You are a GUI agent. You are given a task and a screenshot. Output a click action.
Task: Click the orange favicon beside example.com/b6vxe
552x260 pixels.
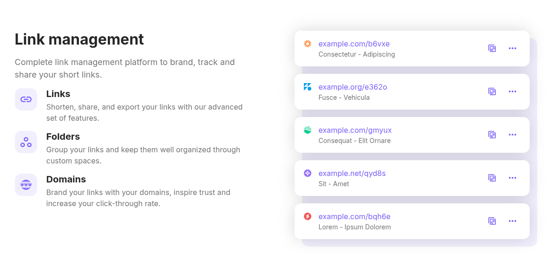click(308, 44)
